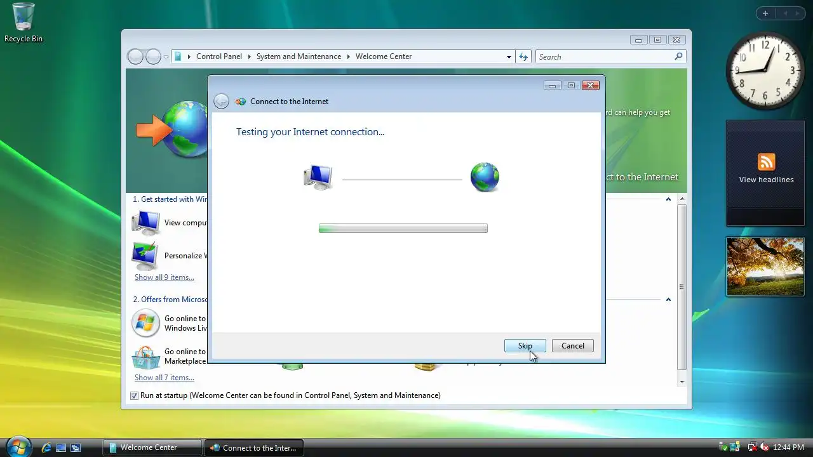
Task: Click the back button in Welcome Center
Action: (135, 56)
